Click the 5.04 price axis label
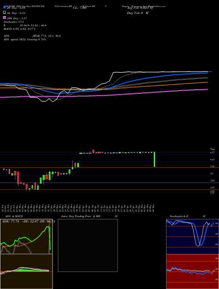This screenshot has height=289, width=219. (212, 180)
